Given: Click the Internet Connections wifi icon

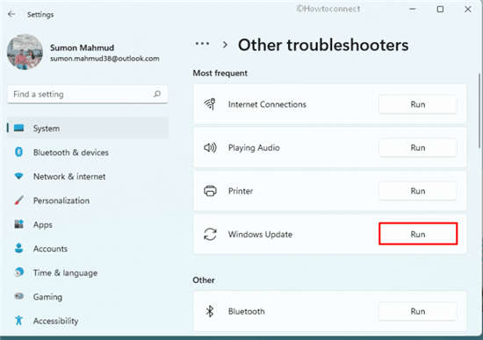Looking at the screenshot, I should 210,104.
